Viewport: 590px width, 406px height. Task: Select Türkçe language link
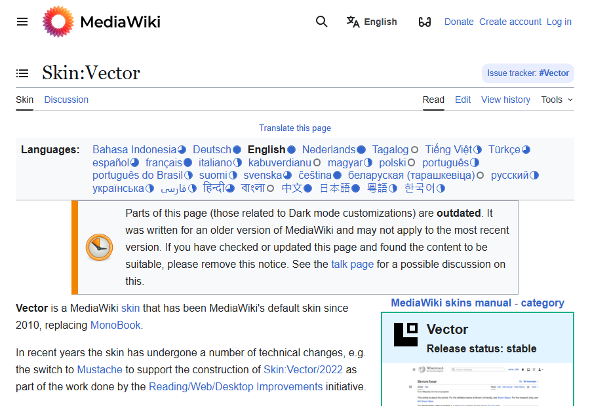pyautogui.click(x=504, y=149)
